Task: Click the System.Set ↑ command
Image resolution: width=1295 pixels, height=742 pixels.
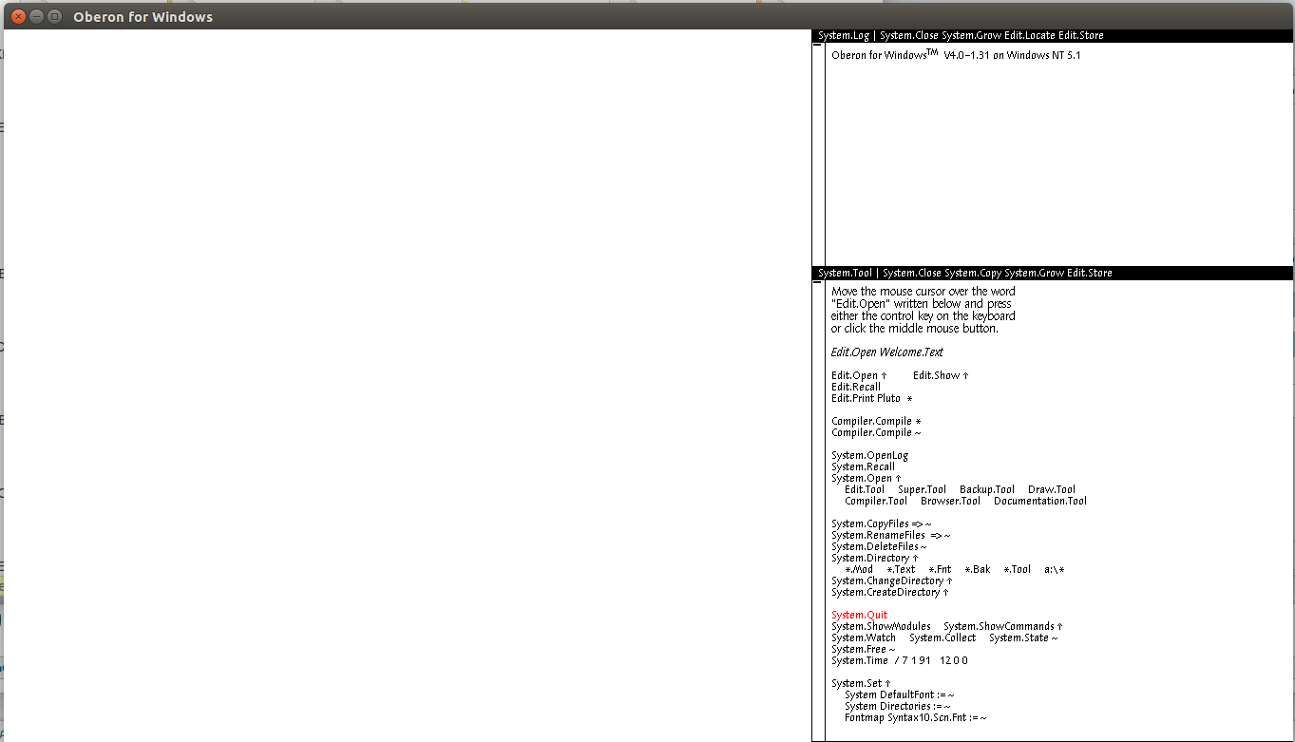Action: pos(862,684)
